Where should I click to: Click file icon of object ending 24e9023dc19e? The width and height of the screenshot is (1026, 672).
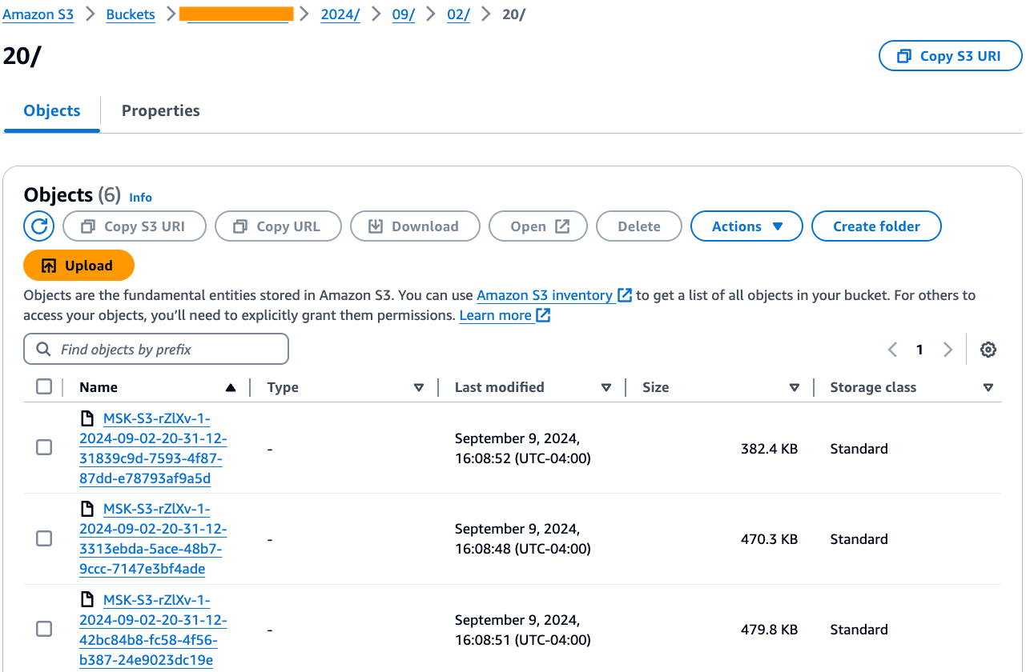(87, 600)
